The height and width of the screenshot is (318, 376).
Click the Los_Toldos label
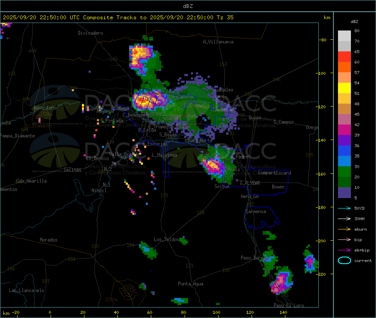(x=166, y=239)
